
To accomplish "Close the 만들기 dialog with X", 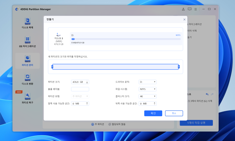I will click(x=184, y=20).
